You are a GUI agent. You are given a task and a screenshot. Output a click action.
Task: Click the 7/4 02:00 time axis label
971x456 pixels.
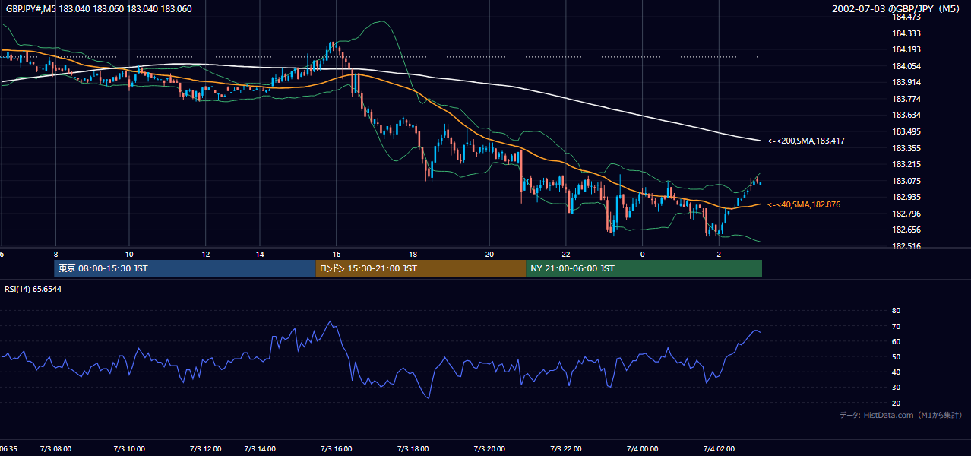coord(719,449)
